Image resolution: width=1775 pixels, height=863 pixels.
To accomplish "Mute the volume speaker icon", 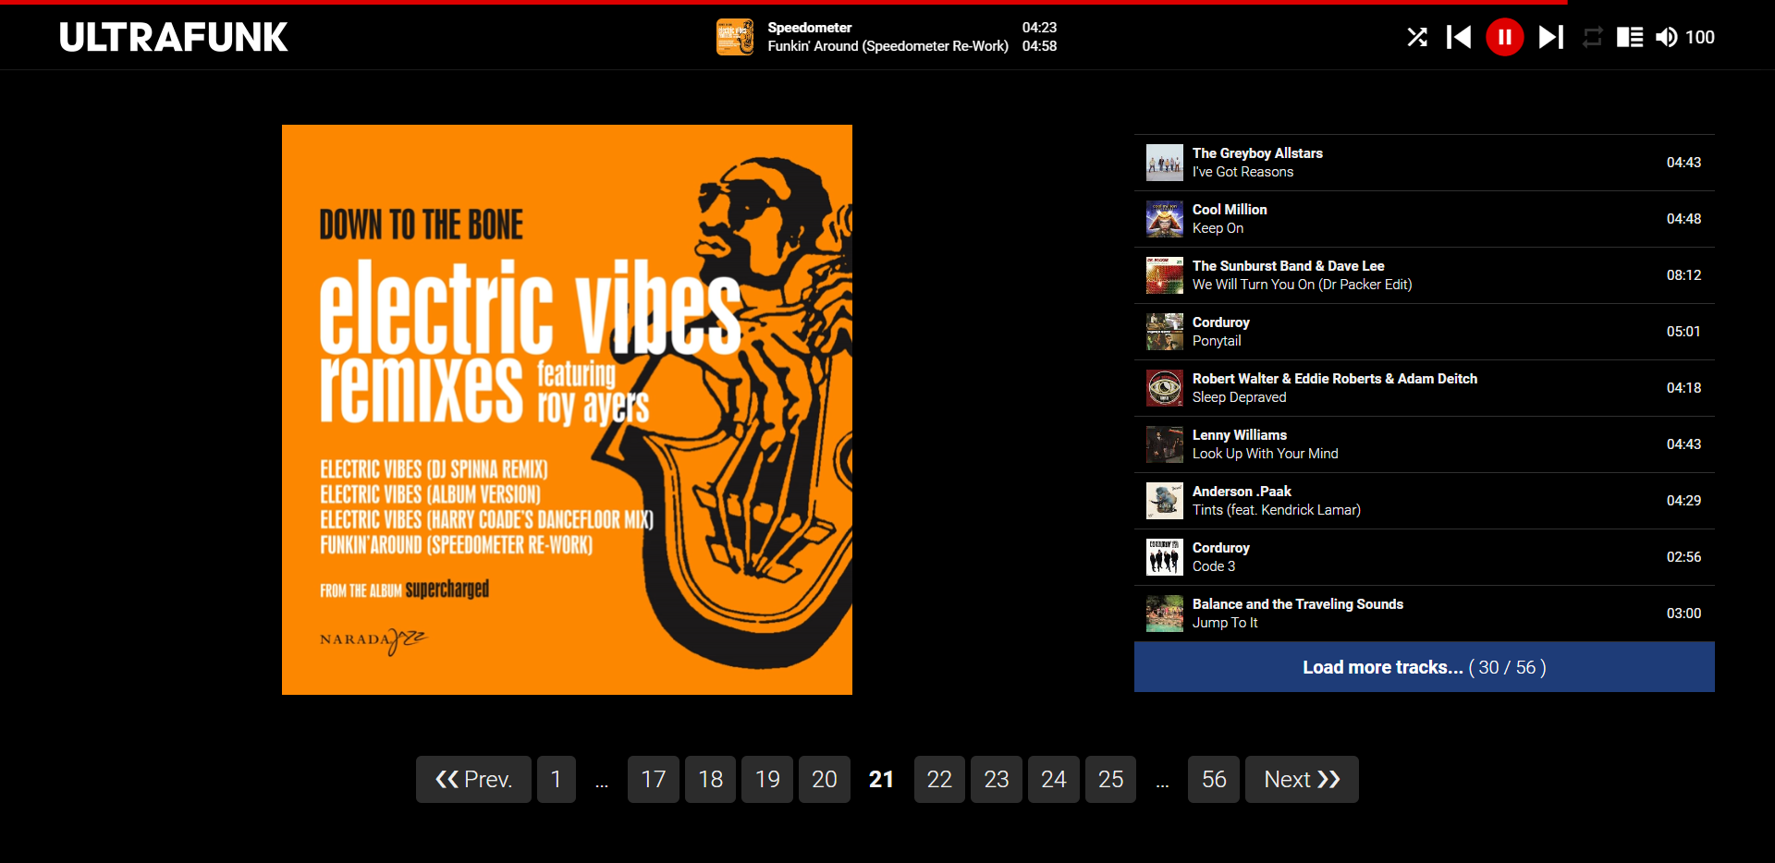I will (x=1666, y=37).
